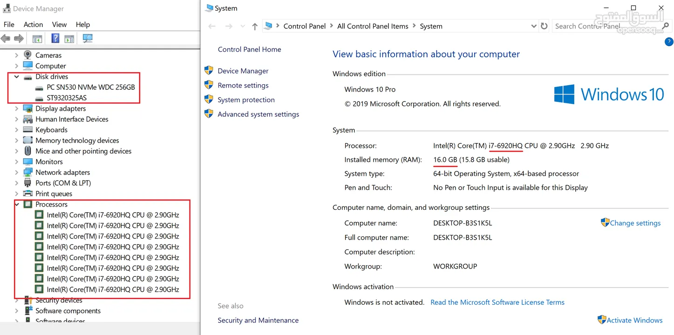Expand the Software components node
Viewport: 674px width, 335px height.
tap(17, 311)
